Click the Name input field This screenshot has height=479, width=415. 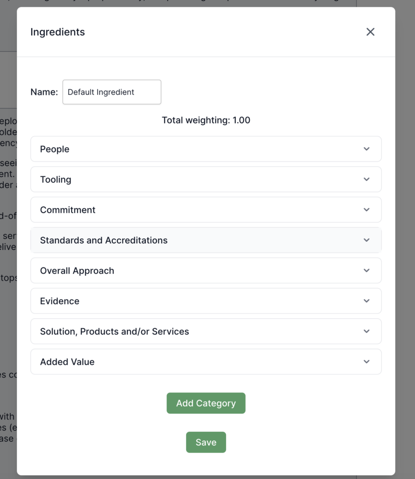(112, 92)
